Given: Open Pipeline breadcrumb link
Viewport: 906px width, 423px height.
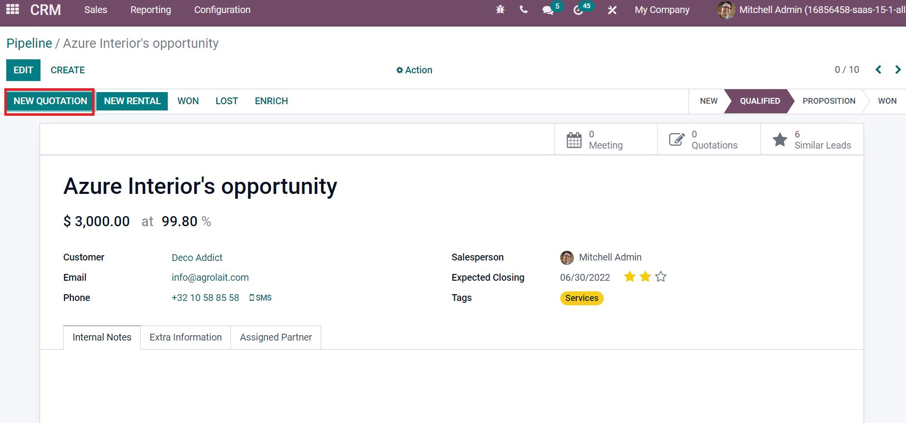Looking at the screenshot, I should (29, 43).
